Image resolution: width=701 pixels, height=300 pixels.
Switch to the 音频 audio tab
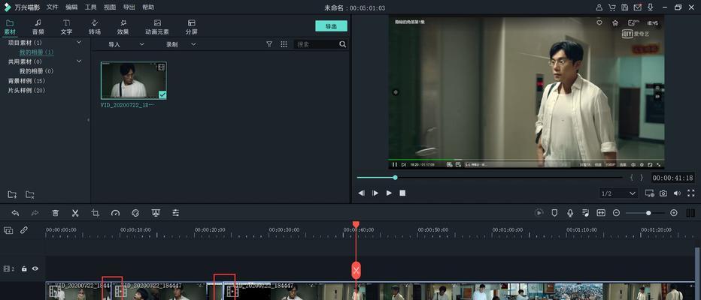[x=38, y=27]
